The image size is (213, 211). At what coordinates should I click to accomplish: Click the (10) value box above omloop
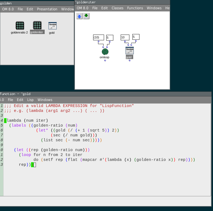click(98, 38)
